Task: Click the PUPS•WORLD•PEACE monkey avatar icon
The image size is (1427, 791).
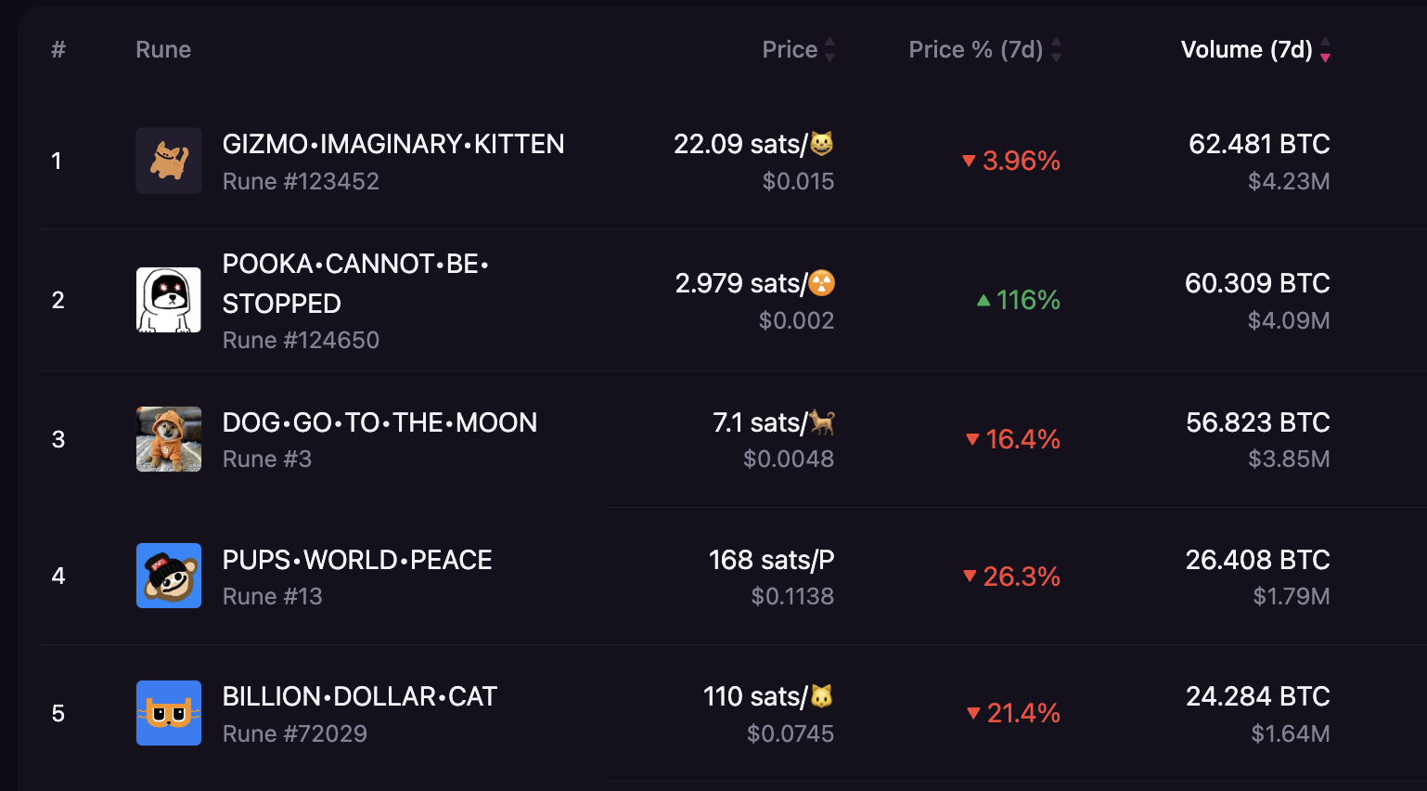Action: tap(169, 576)
